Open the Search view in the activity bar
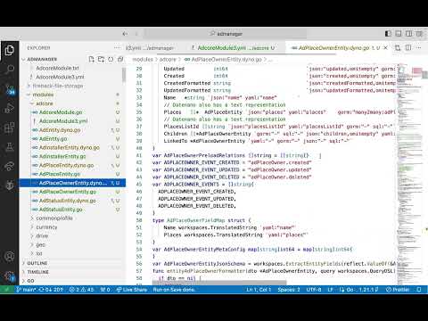428x321 pixels. click(x=9, y=70)
